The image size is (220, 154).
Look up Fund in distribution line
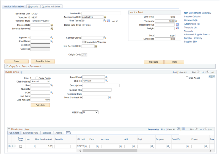98,146
